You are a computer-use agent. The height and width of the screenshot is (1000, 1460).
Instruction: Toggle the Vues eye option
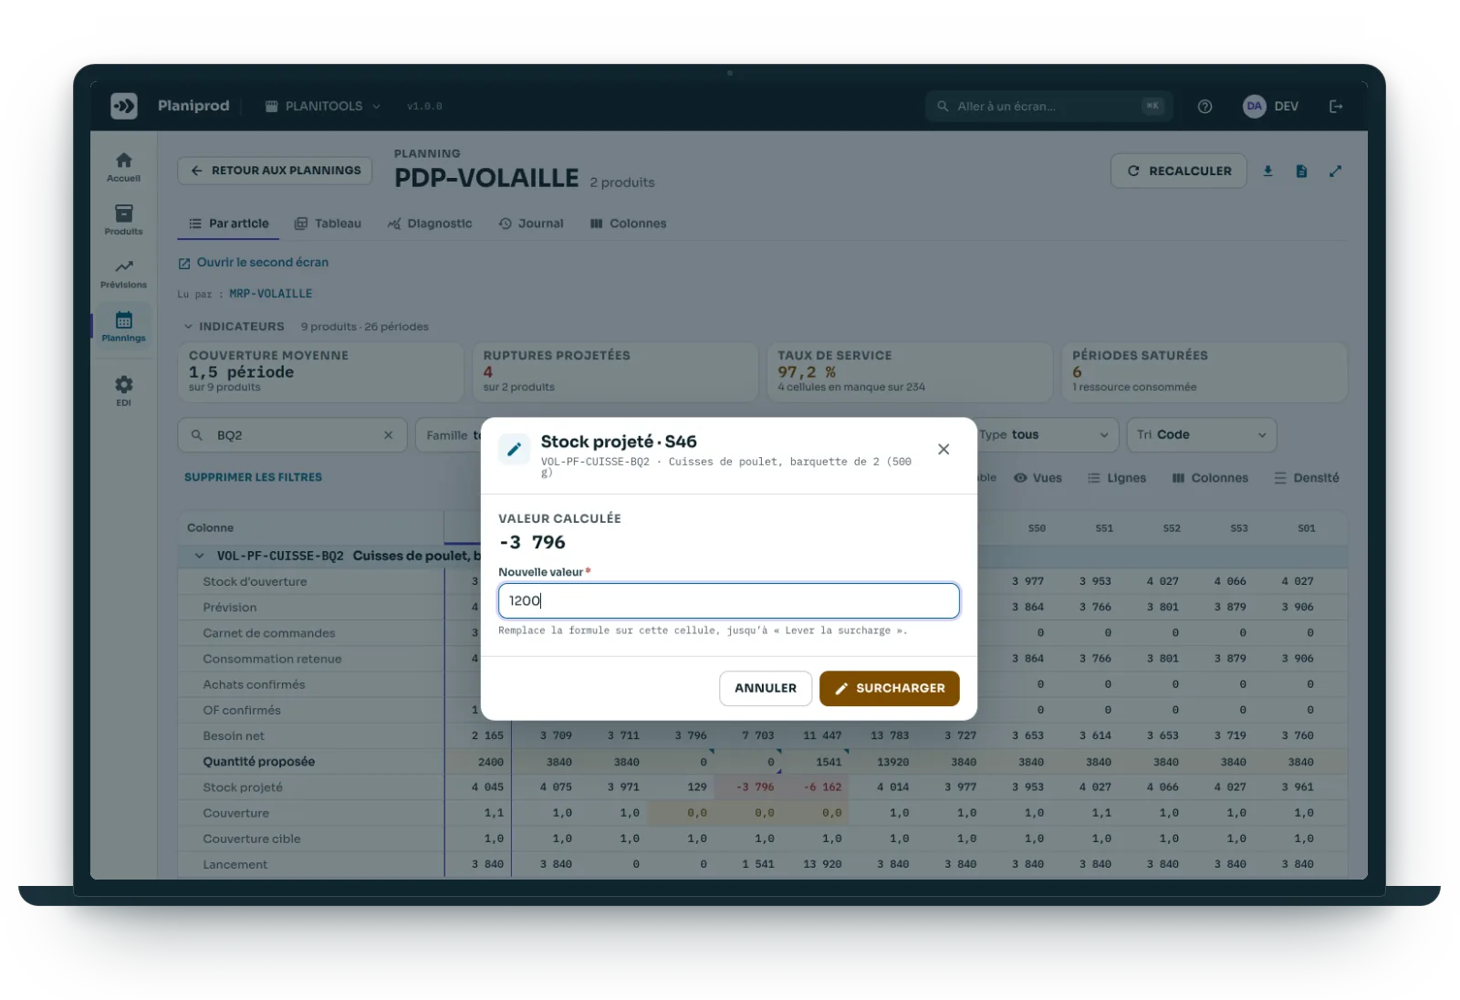[1038, 478]
